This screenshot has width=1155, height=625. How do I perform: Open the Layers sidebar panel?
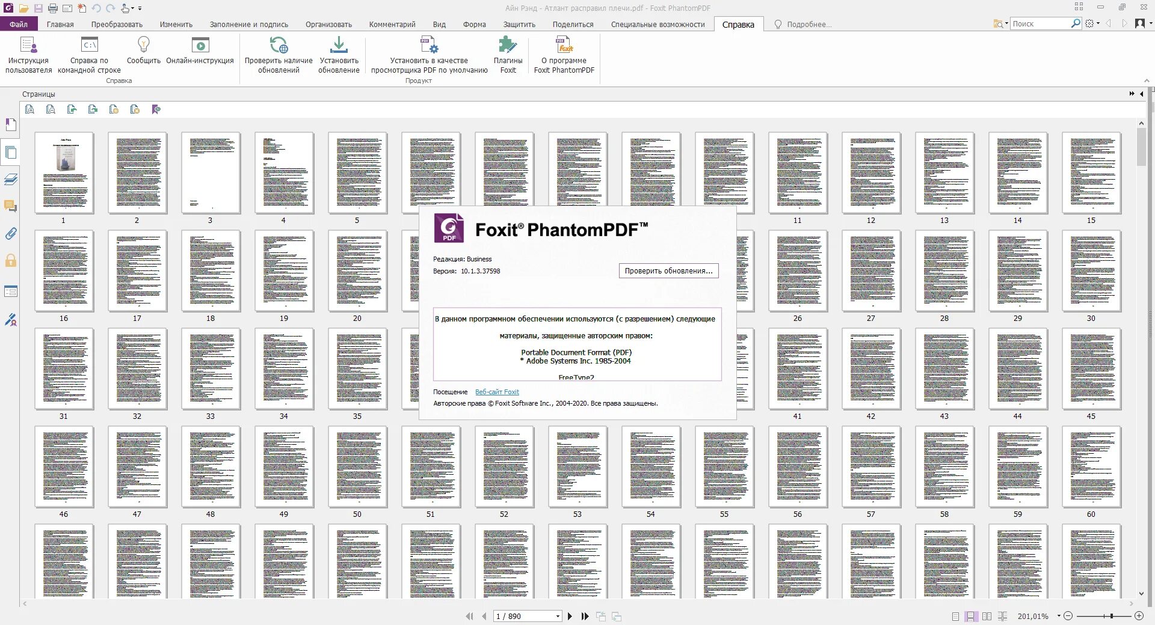(x=11, y=180)
